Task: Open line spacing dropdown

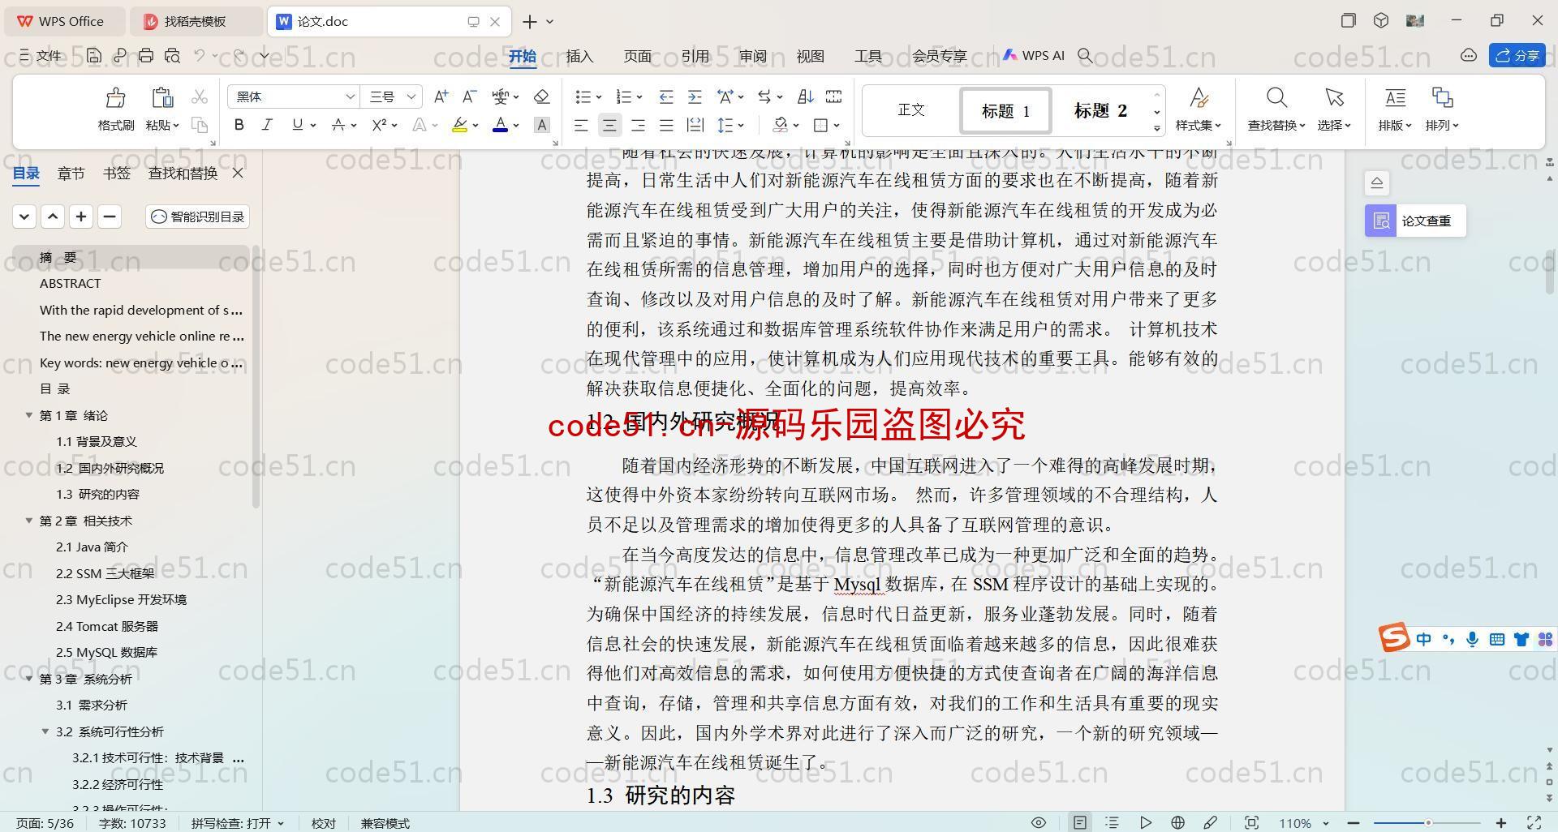Action: (741, 125)
